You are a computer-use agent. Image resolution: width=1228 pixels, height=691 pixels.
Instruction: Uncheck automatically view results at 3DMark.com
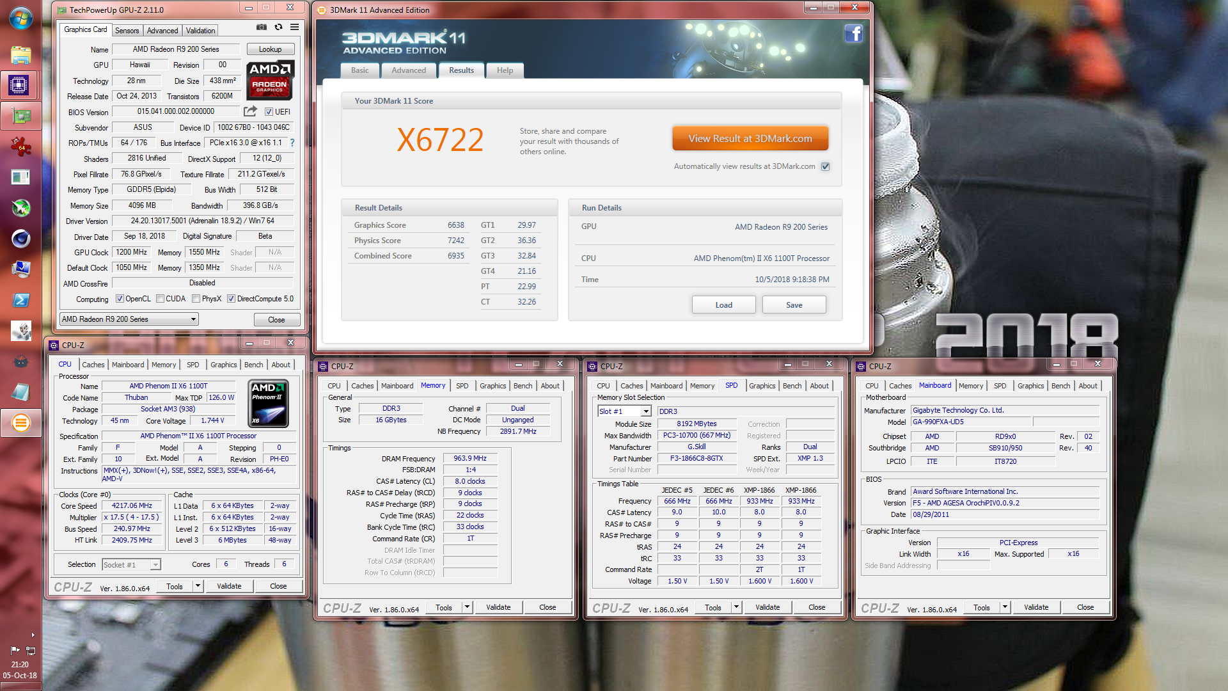click(x=826, y=166)
